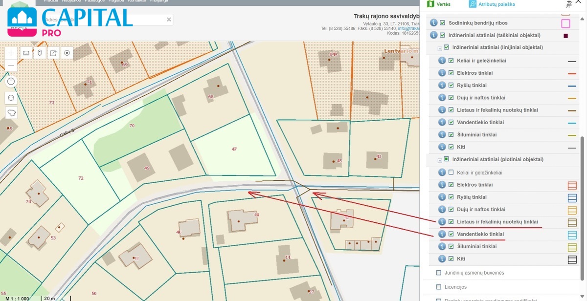
Task: Open info for area Lietaus ir fekalinių nuotekų
Action: click(x=442, y=222)
